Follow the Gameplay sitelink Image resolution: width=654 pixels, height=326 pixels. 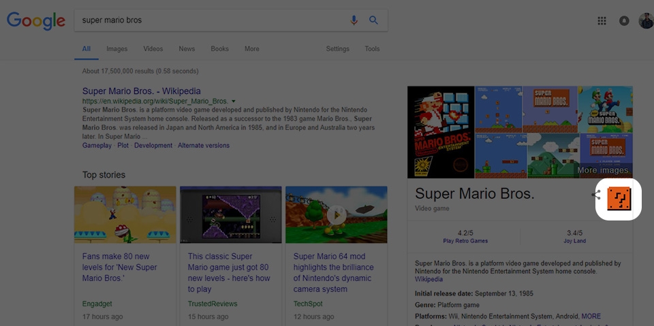97,146
